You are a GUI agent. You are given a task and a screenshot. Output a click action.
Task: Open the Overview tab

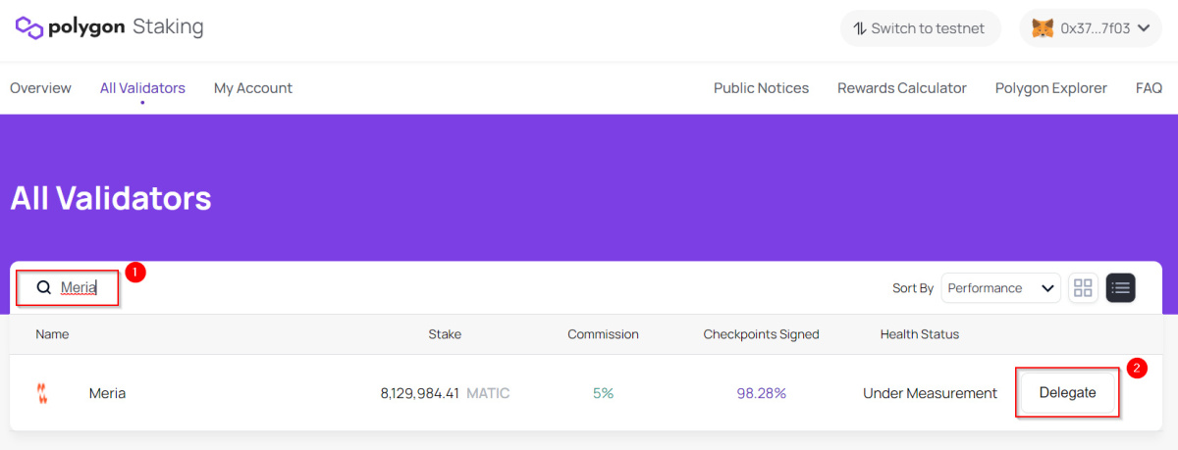(40, 88)
